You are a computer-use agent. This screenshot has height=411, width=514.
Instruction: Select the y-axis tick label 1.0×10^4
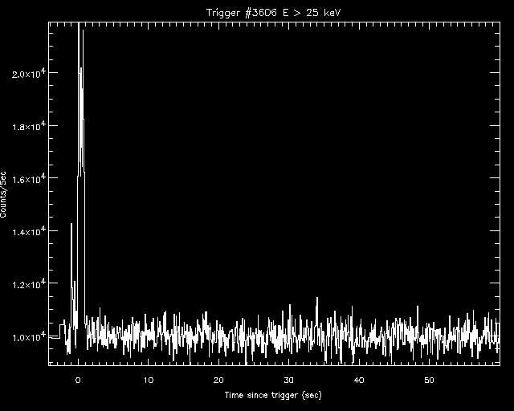click(x=29, y=336)
